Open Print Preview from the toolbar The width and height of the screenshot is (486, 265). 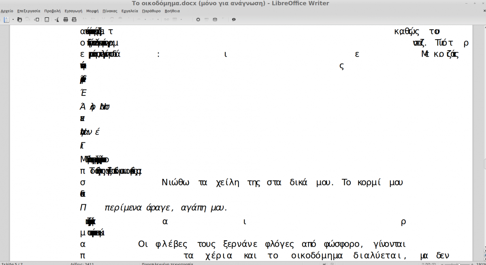(74, 19)
